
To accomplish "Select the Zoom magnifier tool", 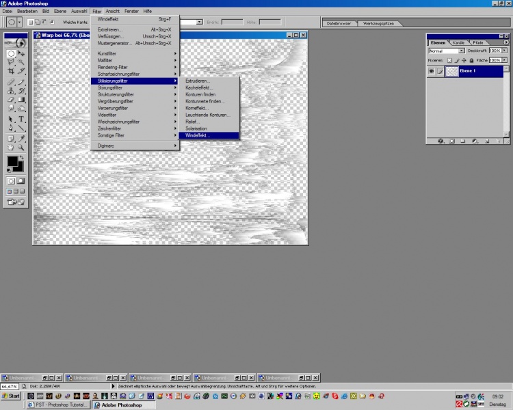I will coord(21,148).
